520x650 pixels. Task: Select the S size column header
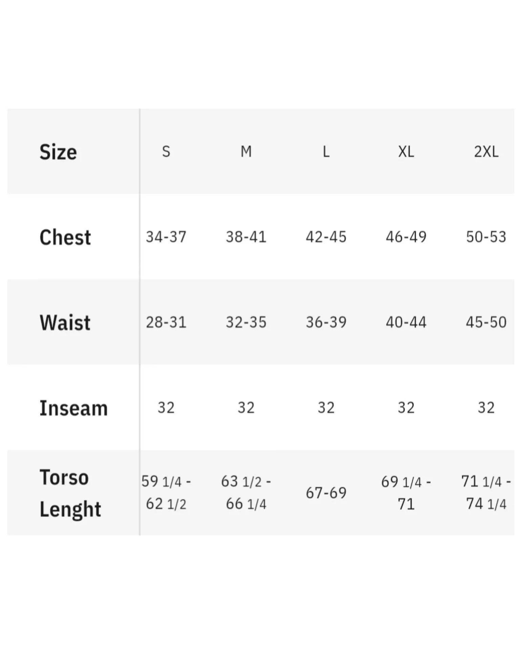pyautogui.click(x=166, y=151)
